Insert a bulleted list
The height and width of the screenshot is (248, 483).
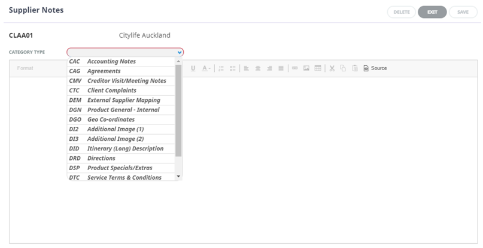[x=233, y=68]
